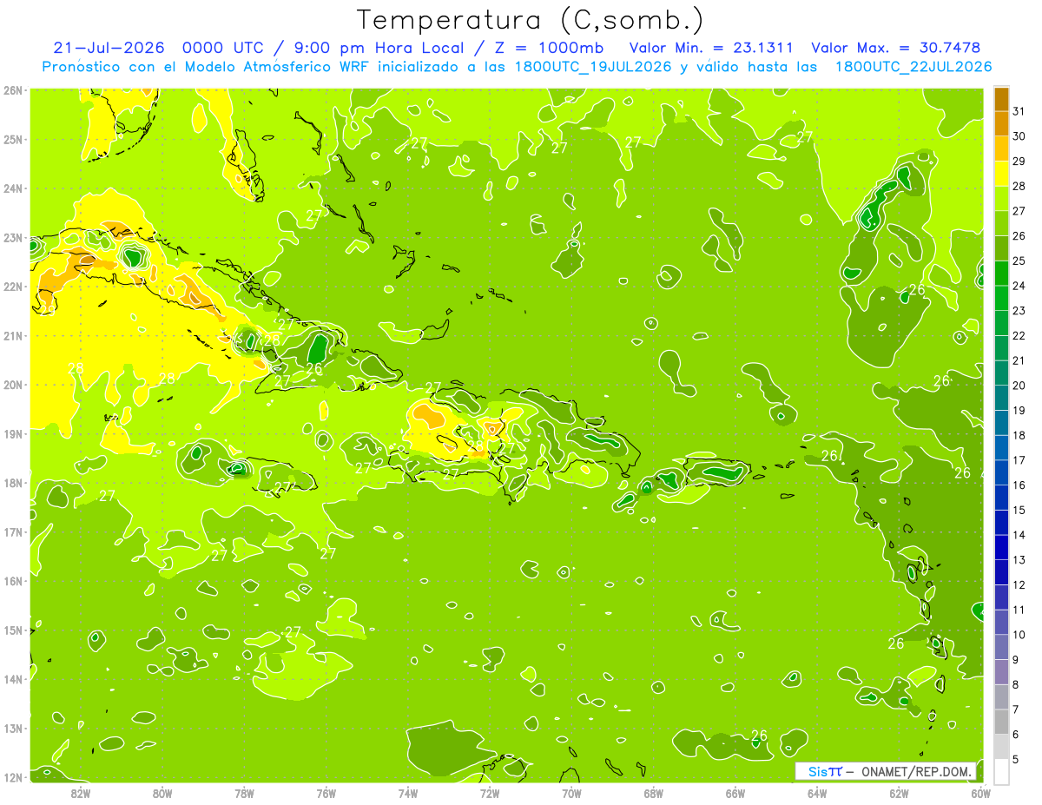Click the '60W' longitude axis label
This screenshot has width=1042, height=805.
click(980, 793)
